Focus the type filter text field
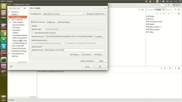This screenshot has height=102, width=182. pyautogui.click(x=16, y=8)
